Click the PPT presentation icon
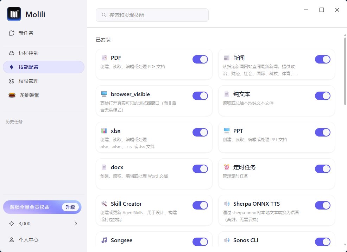 pyautogui.click(x=227, y=131)
